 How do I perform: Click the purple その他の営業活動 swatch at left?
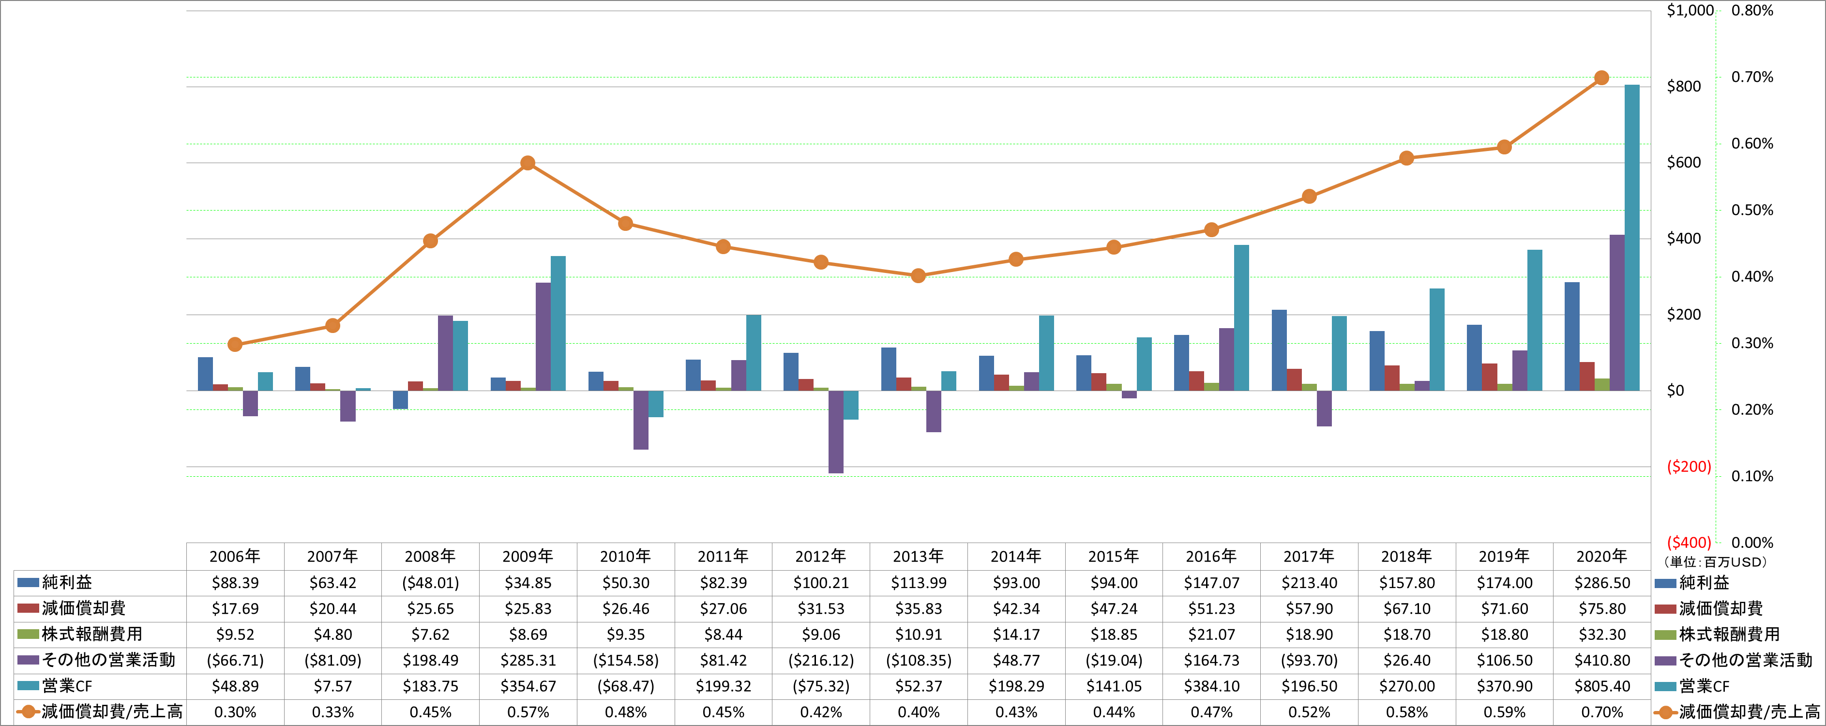[28, 660]
